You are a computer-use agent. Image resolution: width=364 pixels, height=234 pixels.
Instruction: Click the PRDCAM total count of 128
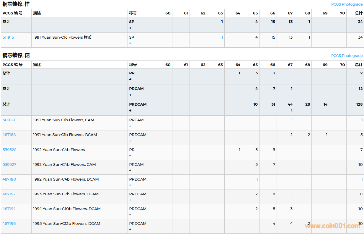point(359,104)
